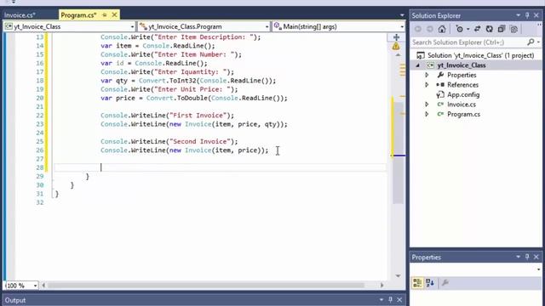The width and height of the screenshot is (545, 306).
Task: Close the Program.cs tab
Action: coord(114,15)
